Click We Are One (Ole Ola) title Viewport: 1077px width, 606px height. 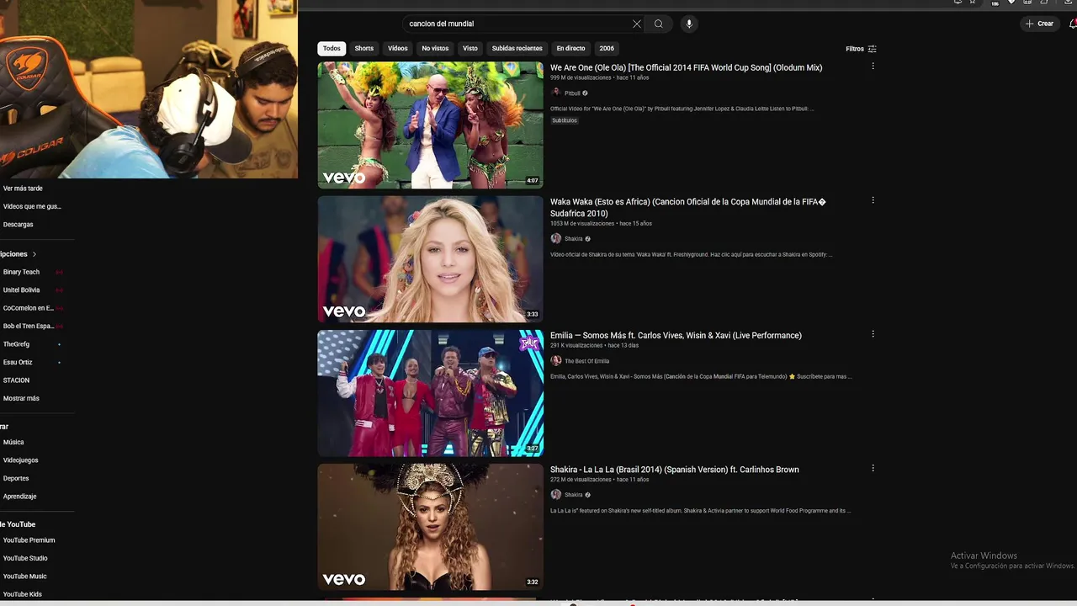[x=686, y=67]
